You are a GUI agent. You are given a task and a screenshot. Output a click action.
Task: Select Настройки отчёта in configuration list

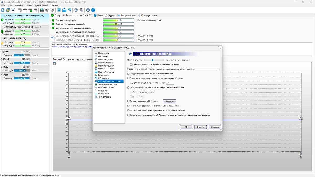click(x=106, y=69)
